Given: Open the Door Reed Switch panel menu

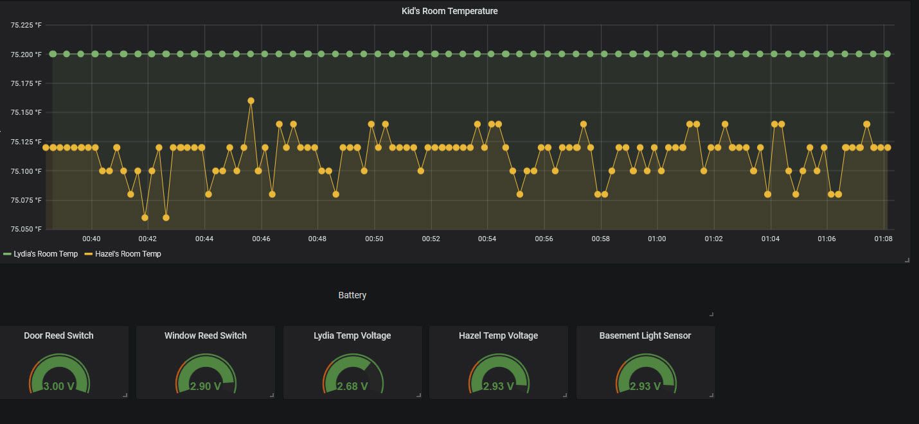Looking at the screenshot, I should coord(58,335).
